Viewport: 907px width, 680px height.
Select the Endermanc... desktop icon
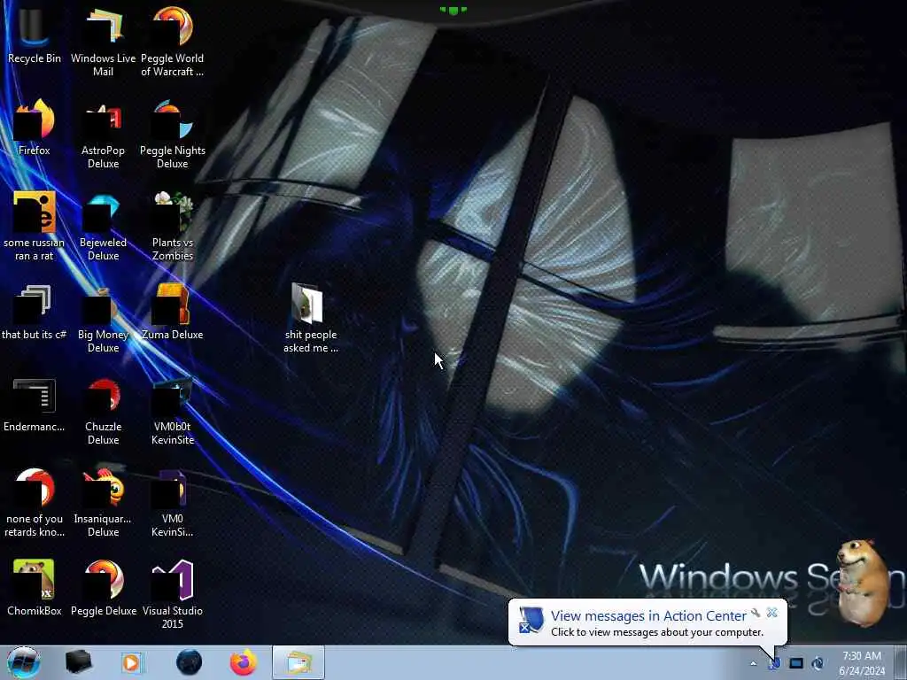[x=35, y=405]
